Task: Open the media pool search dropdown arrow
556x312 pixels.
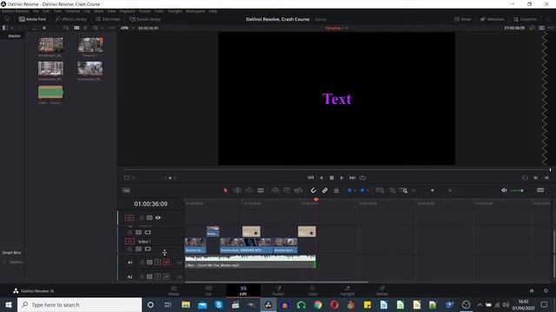Action: point(103,28)
